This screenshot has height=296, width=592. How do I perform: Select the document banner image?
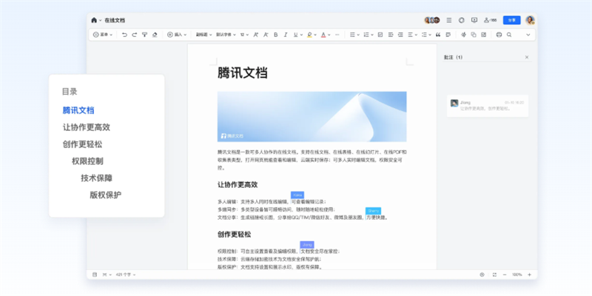coord(312,117)
